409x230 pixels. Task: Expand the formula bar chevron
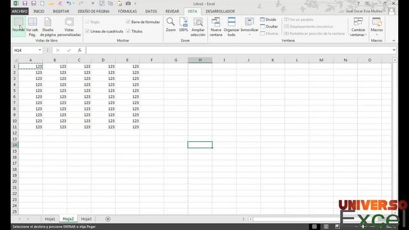click(394, 50)
